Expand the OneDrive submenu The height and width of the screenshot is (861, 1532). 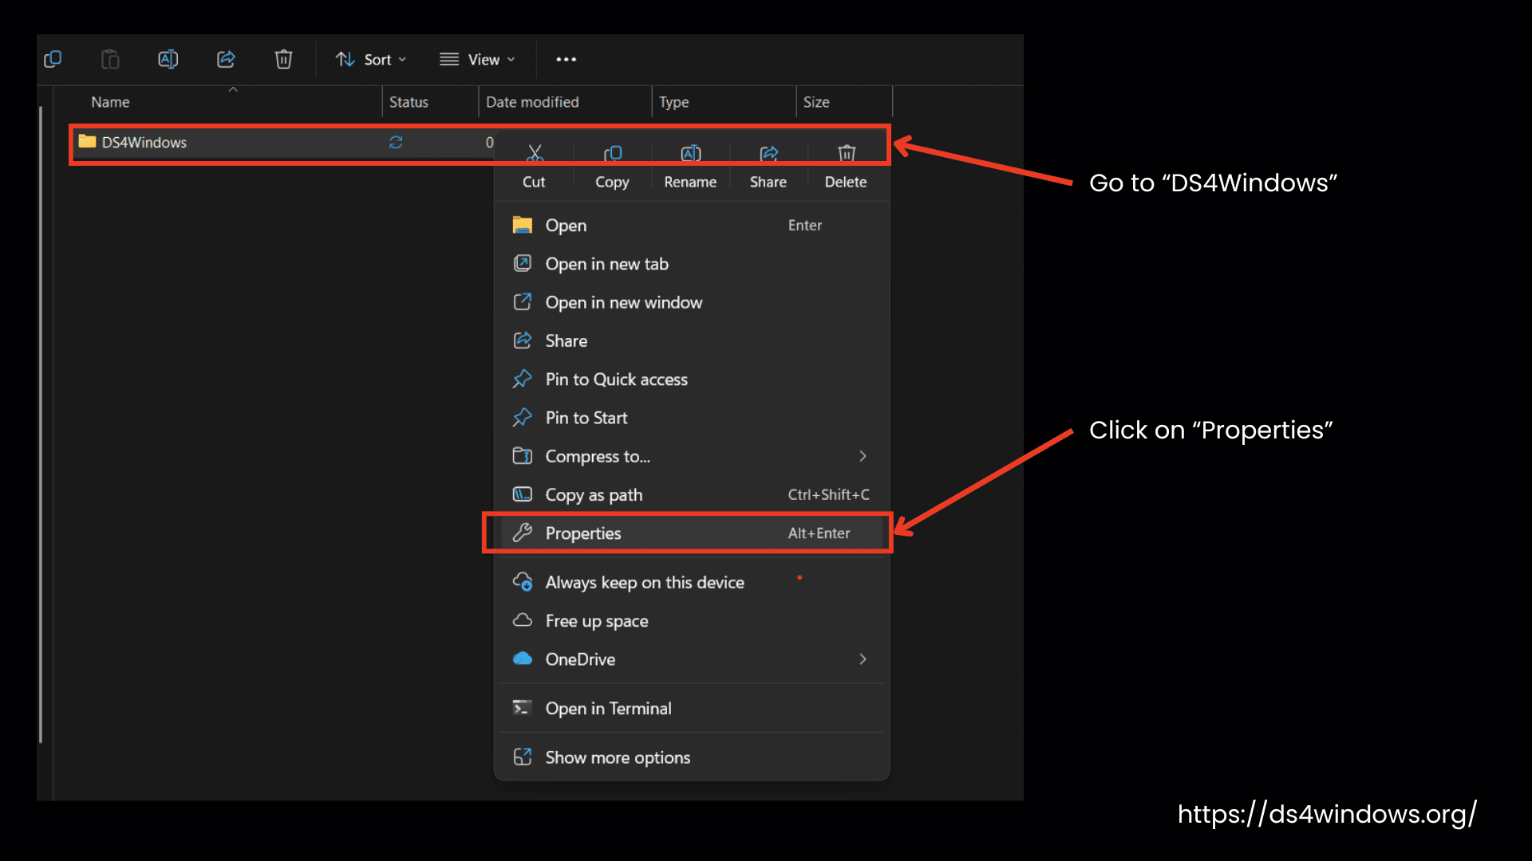pos(692,659)
